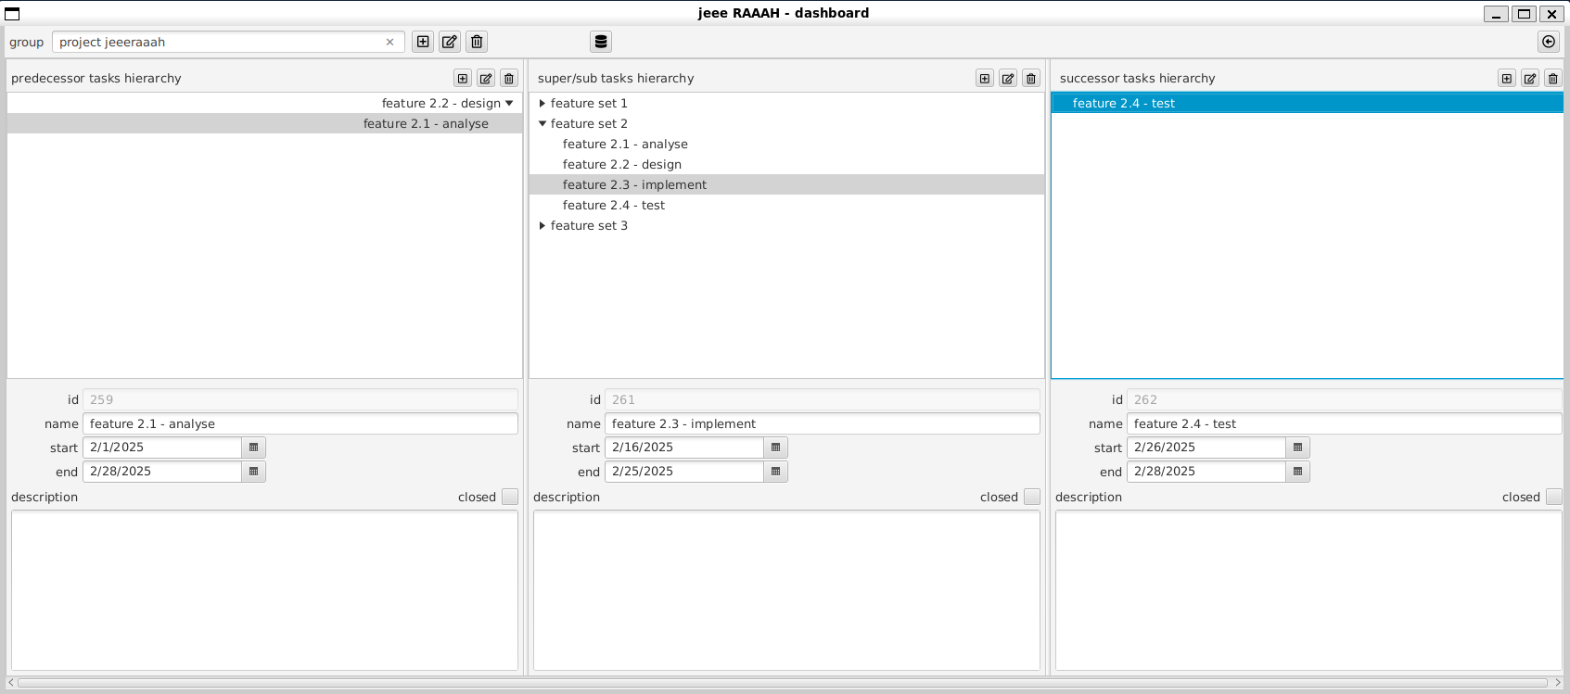1570x694 pixels.
Task: Collapse feature set 2 tree node
Action: (542, 124)
